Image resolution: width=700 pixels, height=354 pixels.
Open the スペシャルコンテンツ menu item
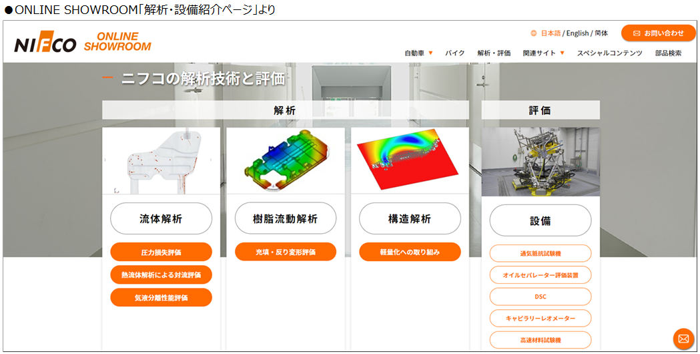coord(609,53)
